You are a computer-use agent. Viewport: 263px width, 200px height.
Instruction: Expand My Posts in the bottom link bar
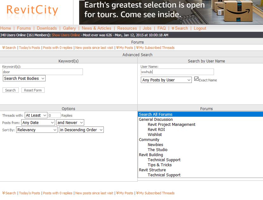(x=125, y=193)
